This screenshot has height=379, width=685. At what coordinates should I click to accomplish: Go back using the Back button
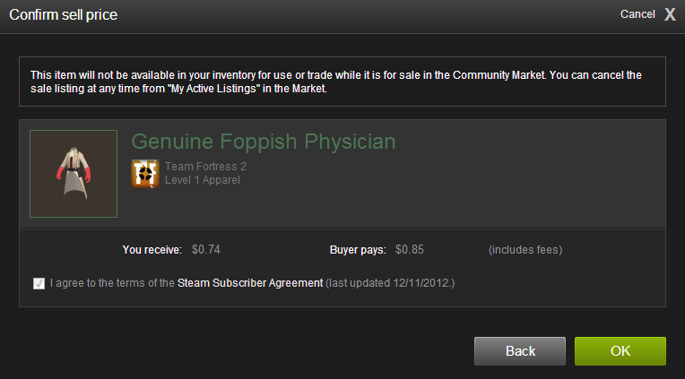pyautogui.click(x=520, y=351)
